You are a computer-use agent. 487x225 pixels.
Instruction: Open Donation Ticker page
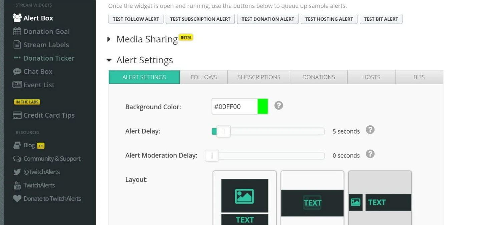coord(49,58)
